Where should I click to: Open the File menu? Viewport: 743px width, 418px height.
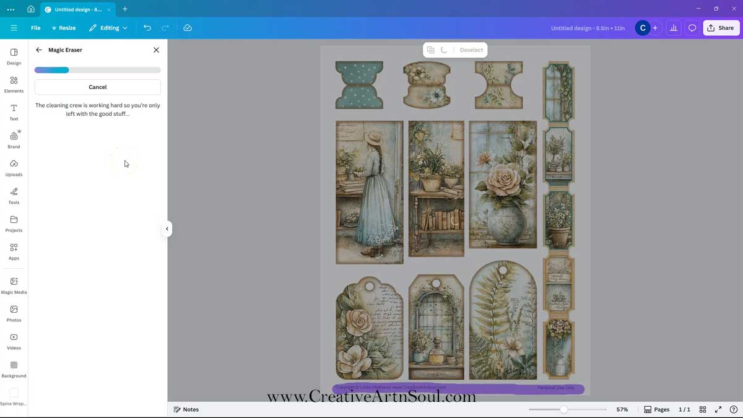click(36, 28)
